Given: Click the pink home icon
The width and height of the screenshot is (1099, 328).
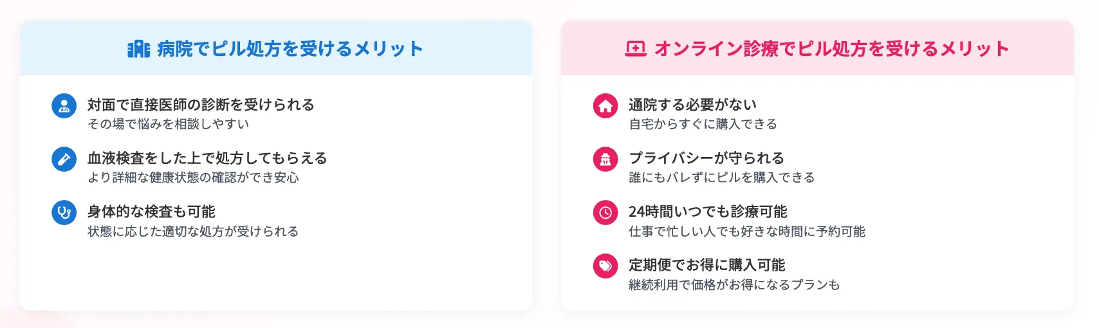Looking at the screenshot, I should (x=605, y=105).
